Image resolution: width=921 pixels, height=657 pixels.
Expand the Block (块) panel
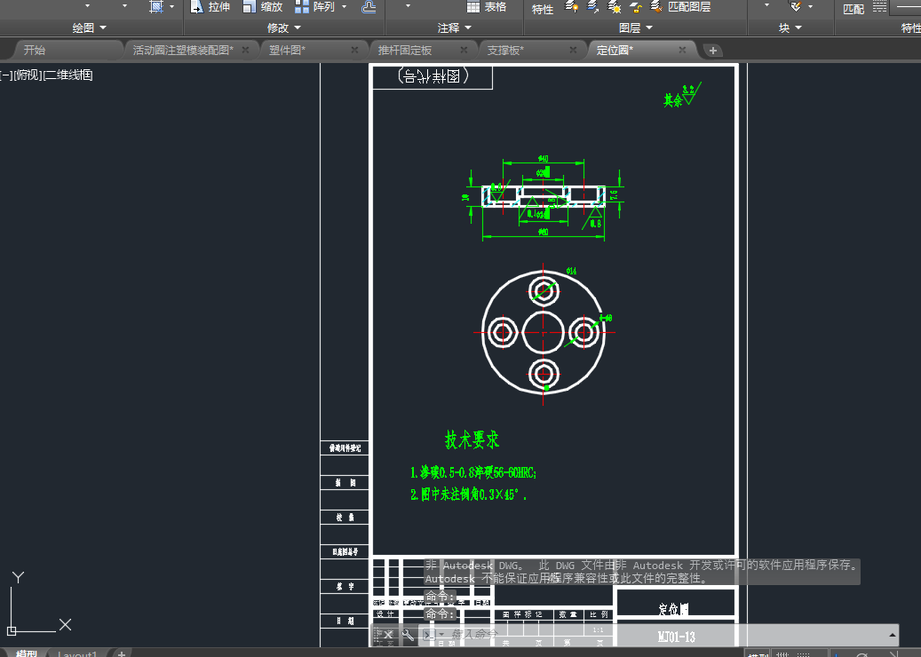coord(790,28)
